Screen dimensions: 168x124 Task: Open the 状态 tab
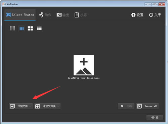[x=81, y=15]
